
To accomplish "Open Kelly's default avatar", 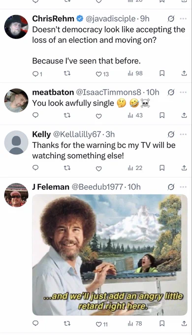I will 16,142.
